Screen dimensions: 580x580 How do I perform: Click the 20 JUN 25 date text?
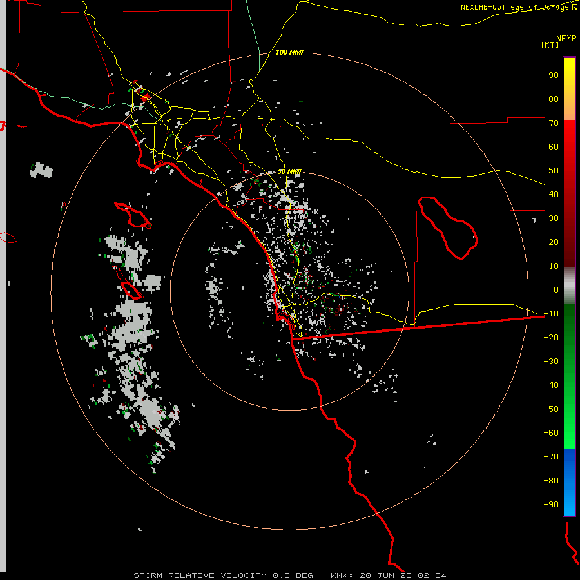(x=386, y=575)
